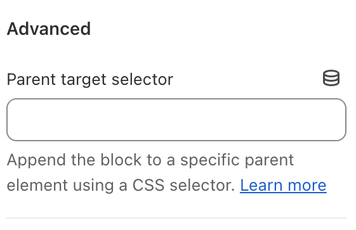Click the connect dynamic source database icon
The height and width of the screenshot is (230, 356).
pyautogui.click(x=331, y=78)
